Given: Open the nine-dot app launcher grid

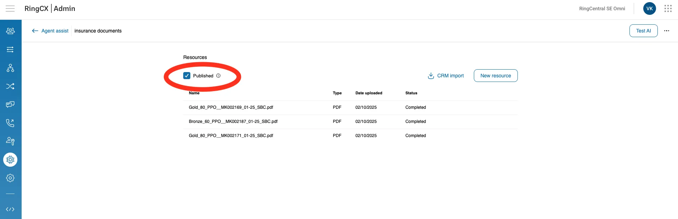Looking at the screenshot, I should point(668,8).
